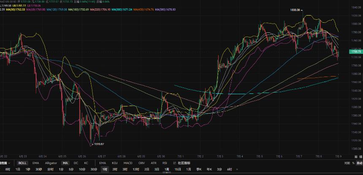Viewport: 363px width, 175px height.
Task: Toggle the 自动 auto scale button
Action: [x=360, y=163]
